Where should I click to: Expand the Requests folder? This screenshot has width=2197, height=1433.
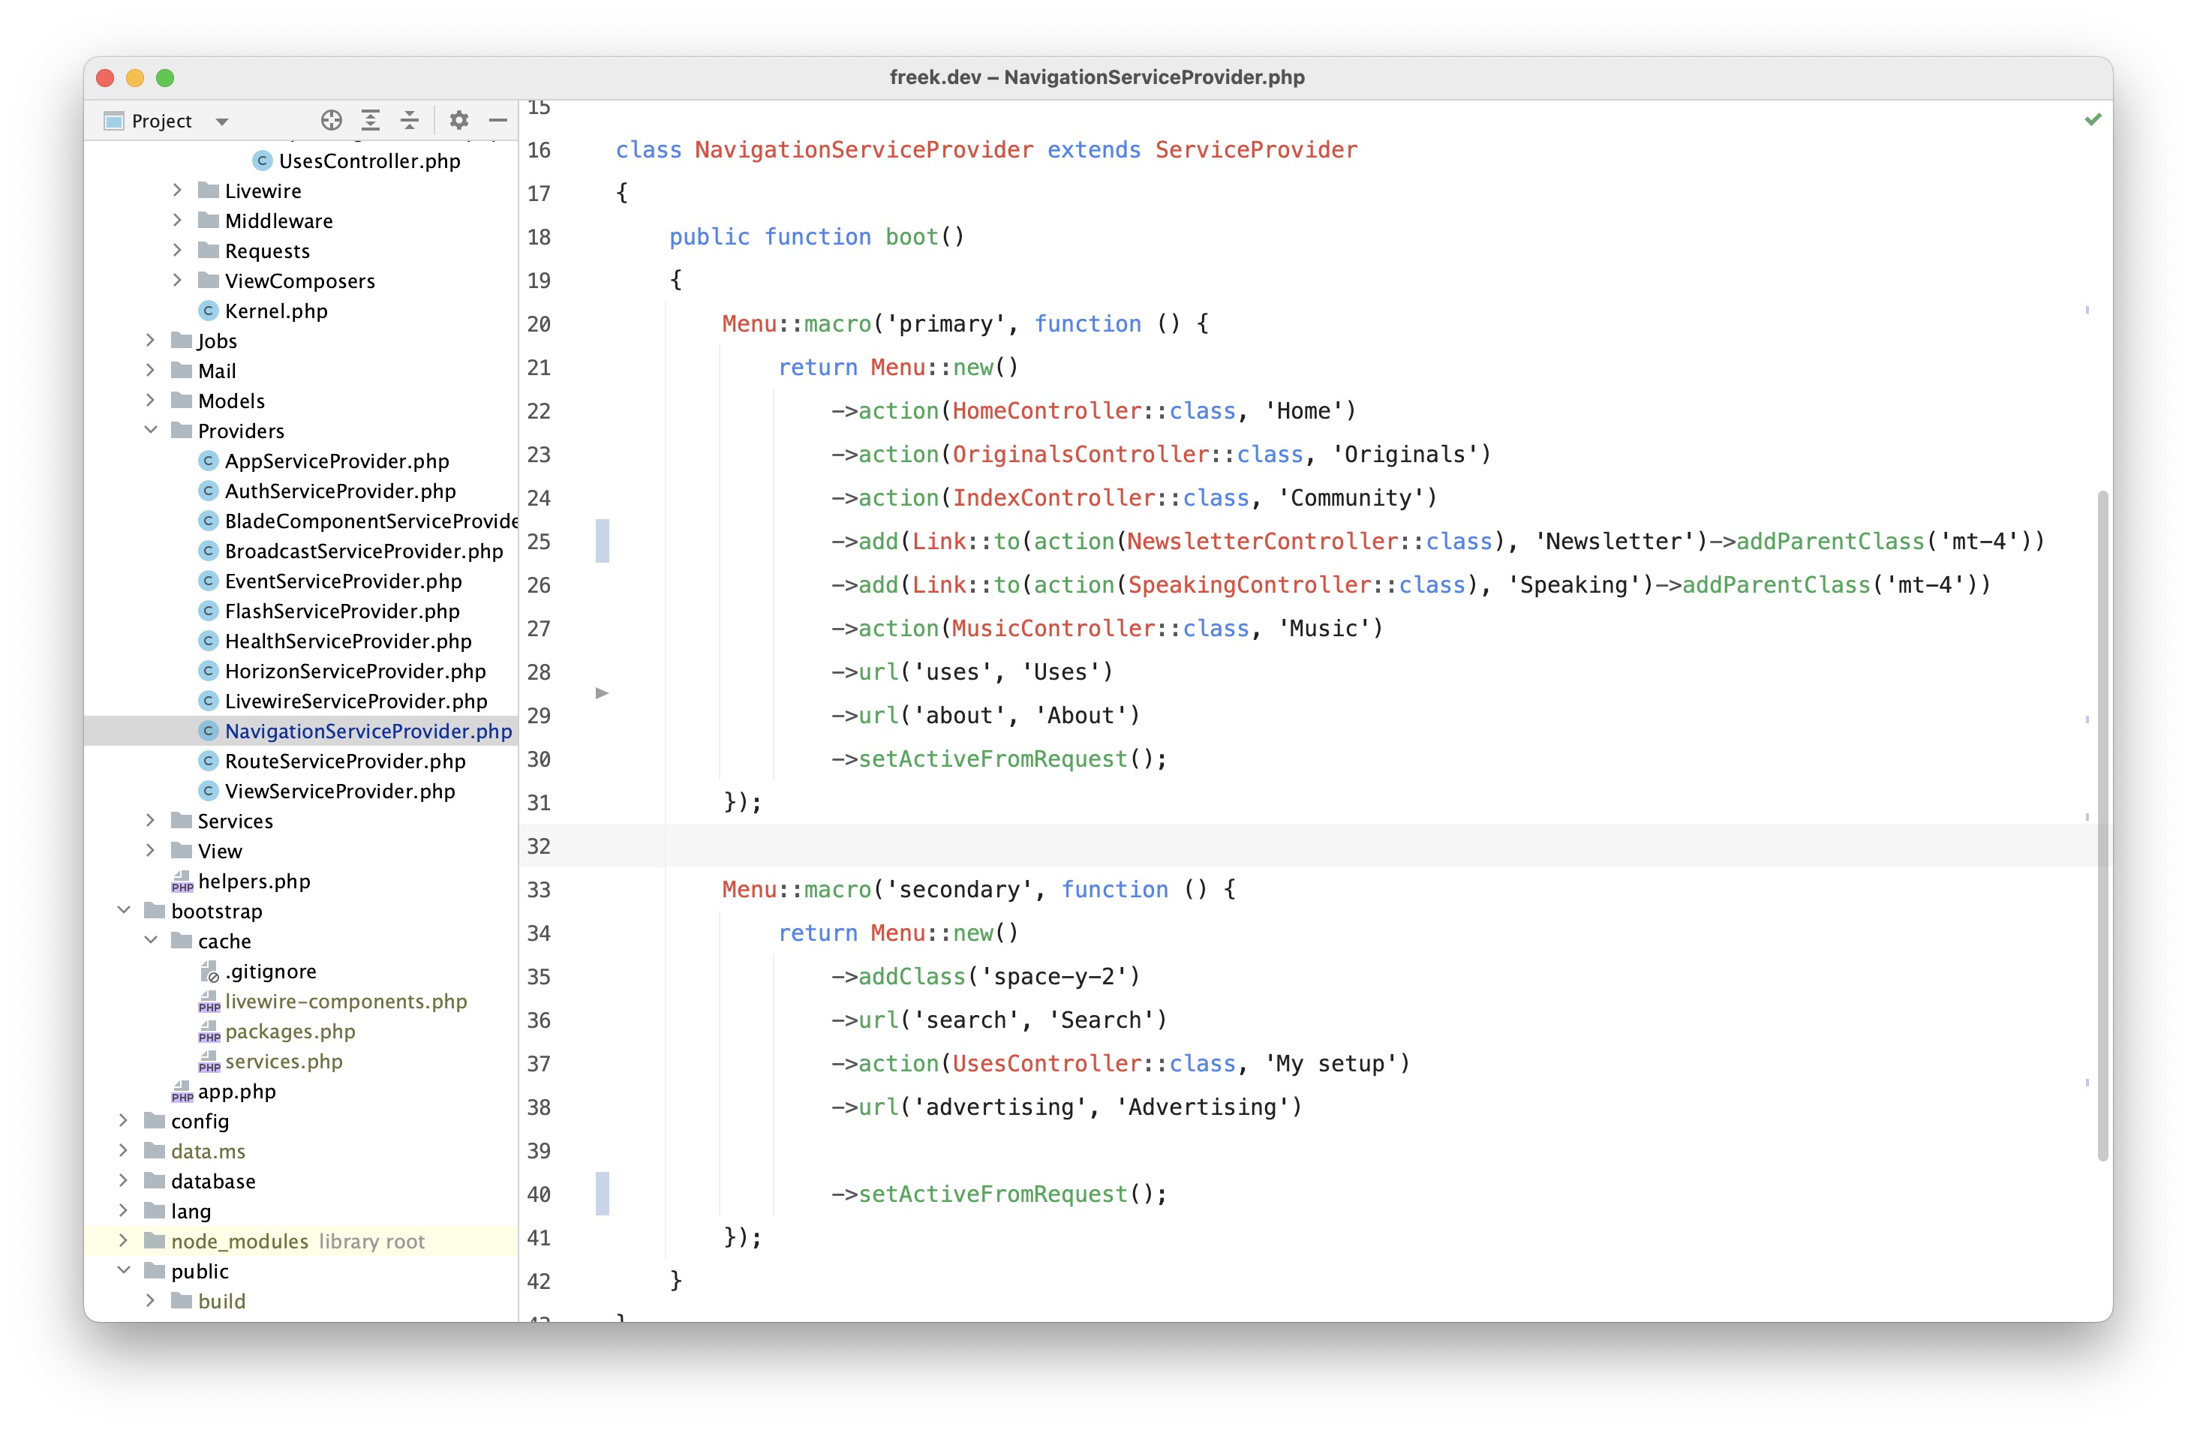[177, 250]
